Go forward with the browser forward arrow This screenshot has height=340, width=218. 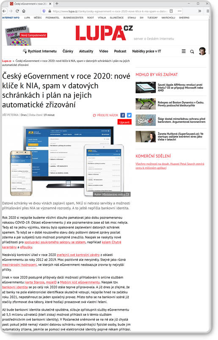coord(11,11)
